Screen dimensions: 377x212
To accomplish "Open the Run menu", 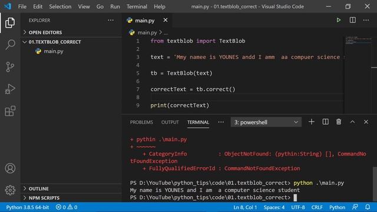I will pyautogui.click(x=115, y=6).
